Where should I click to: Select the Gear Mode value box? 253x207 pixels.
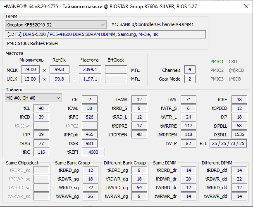pyautogui.click(x=190, y=79)
